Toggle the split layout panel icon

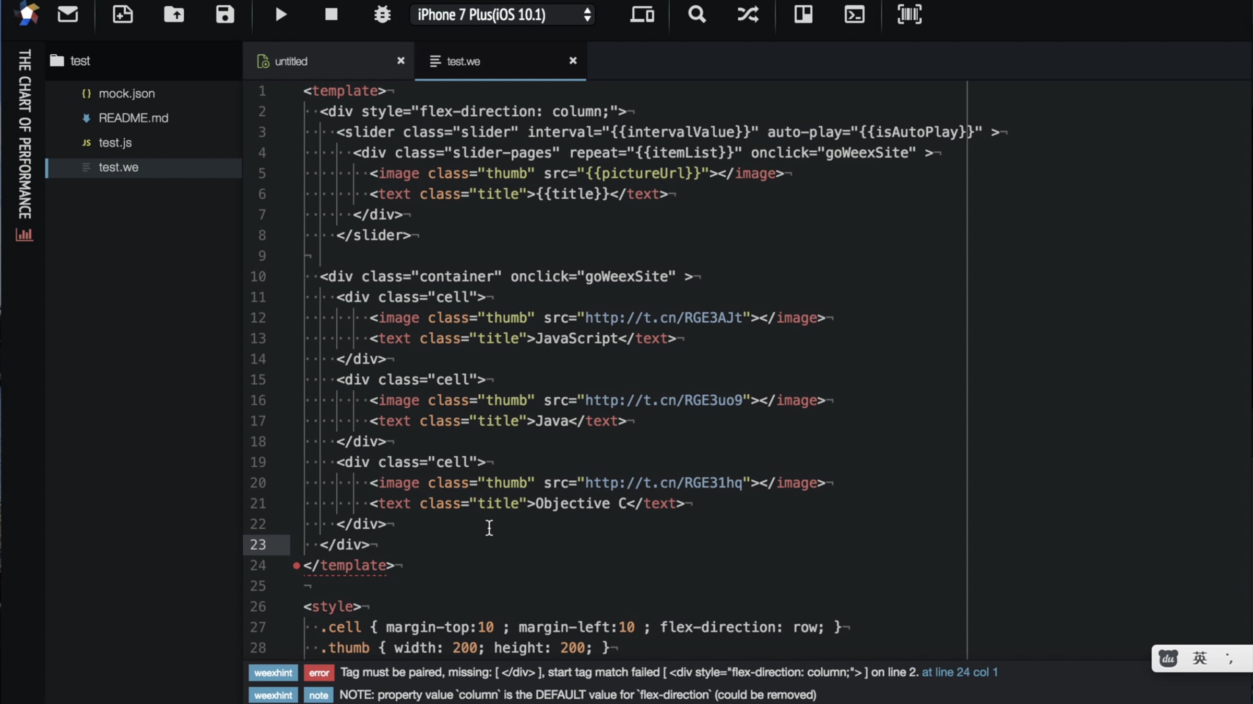[x=803, y=14]
